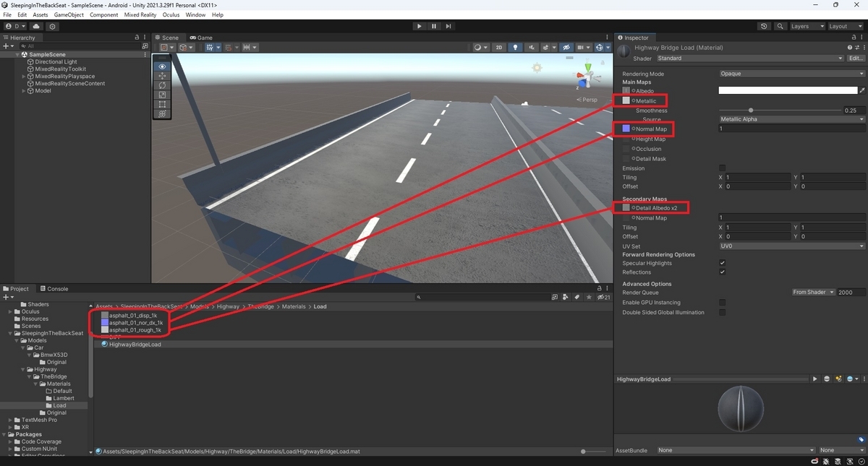Open the Search window with the magnifier icon
The width and height of the screenshot is (868, 466).
coord(780,25)
